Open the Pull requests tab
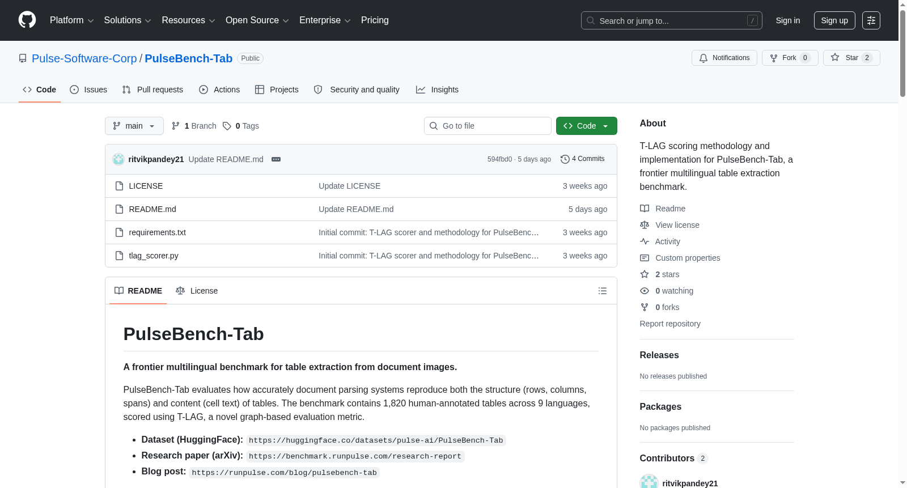 (152, 90)
